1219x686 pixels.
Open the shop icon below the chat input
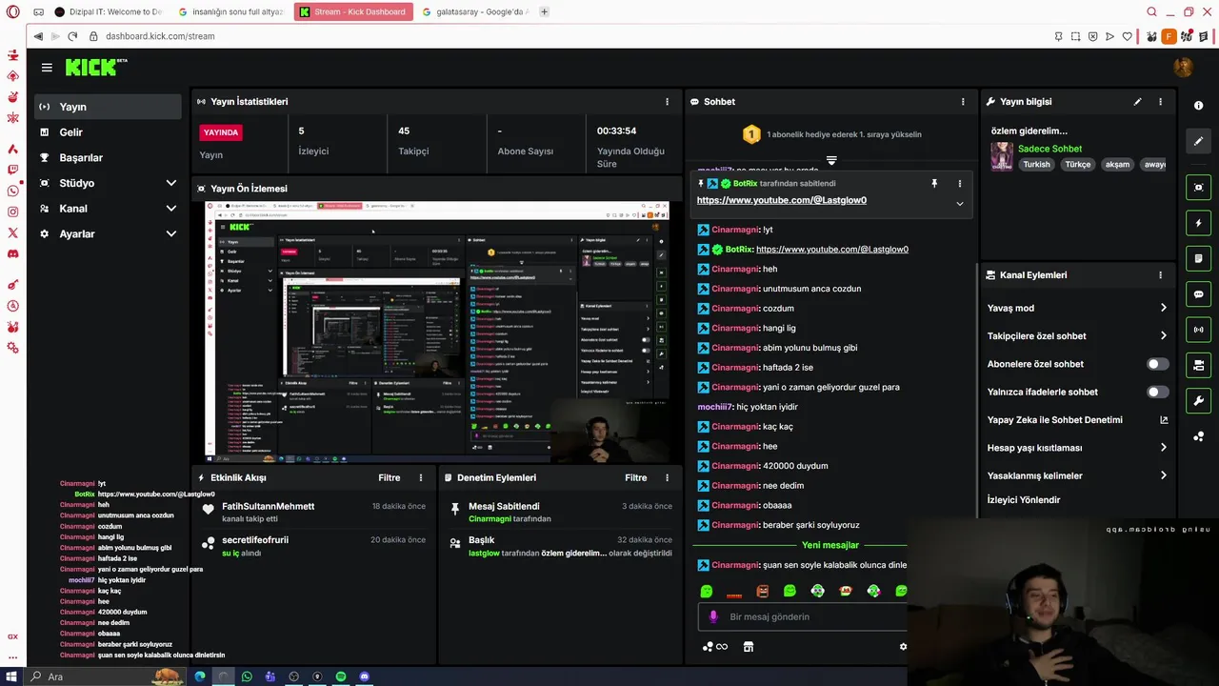tap(749, 647)
